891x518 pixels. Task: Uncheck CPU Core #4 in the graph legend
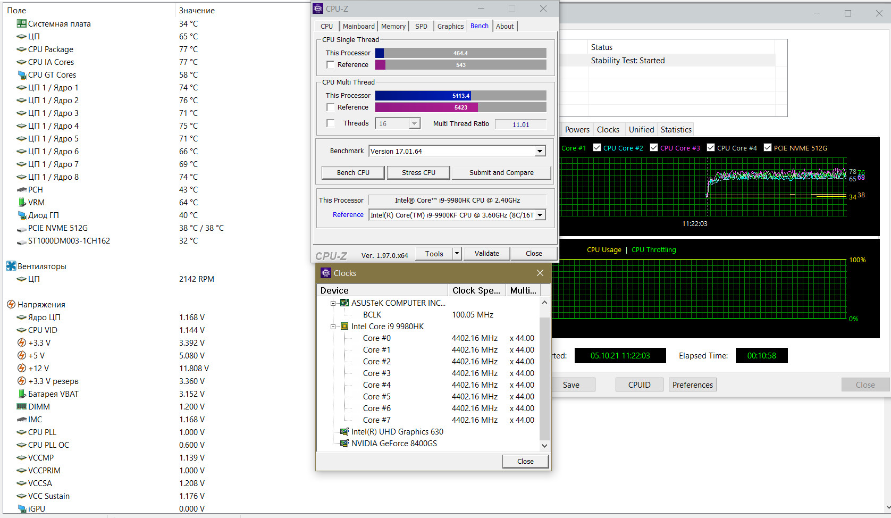pyautogui.click(x=711, y=147)
